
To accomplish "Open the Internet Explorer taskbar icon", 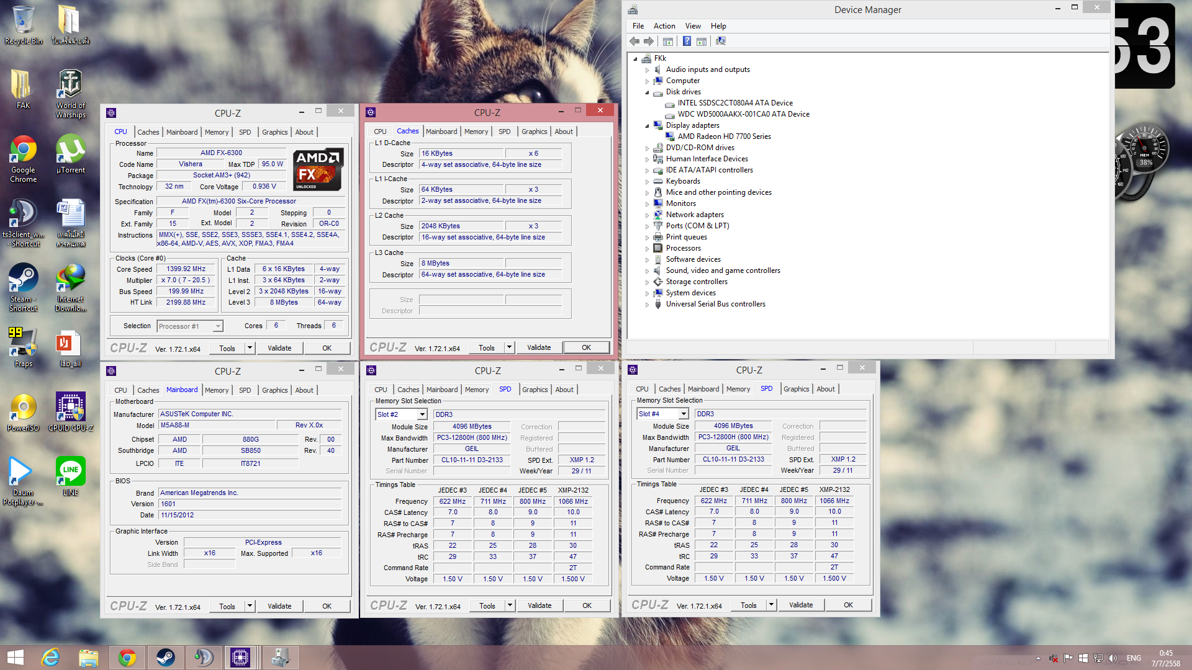I will 50,657.
